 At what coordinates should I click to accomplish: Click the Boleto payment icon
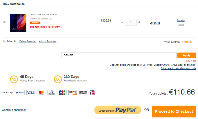tap(83, 93)
